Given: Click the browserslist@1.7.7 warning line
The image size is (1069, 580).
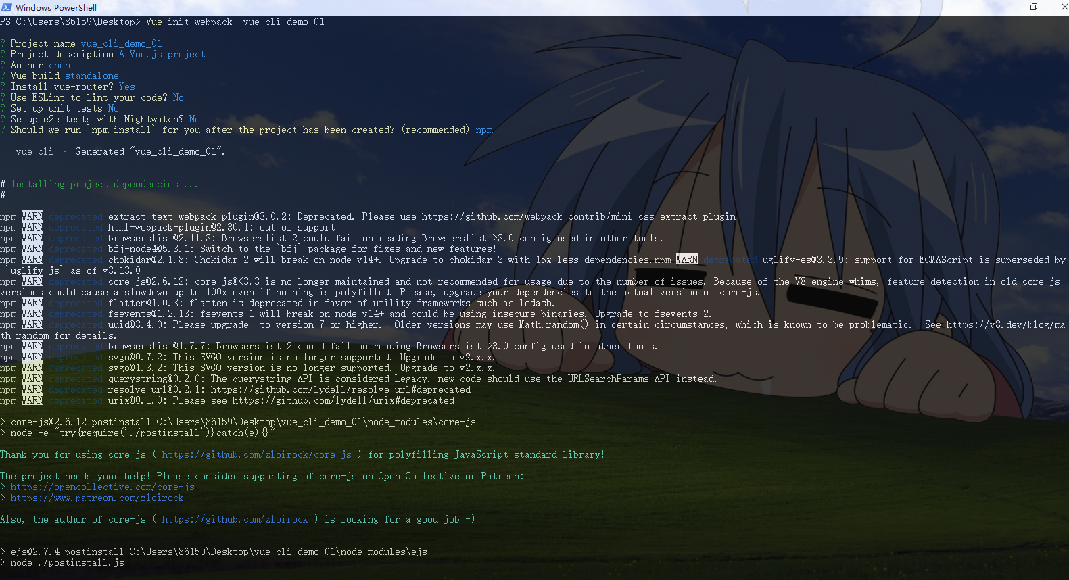Looking at the screenshot, I should pos(329,346).
